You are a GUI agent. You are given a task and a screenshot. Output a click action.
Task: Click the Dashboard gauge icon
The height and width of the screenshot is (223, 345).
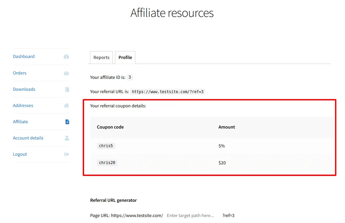(66, 57)
